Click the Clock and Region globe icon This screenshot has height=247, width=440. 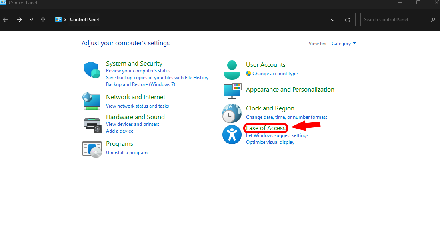click(232, 113)
